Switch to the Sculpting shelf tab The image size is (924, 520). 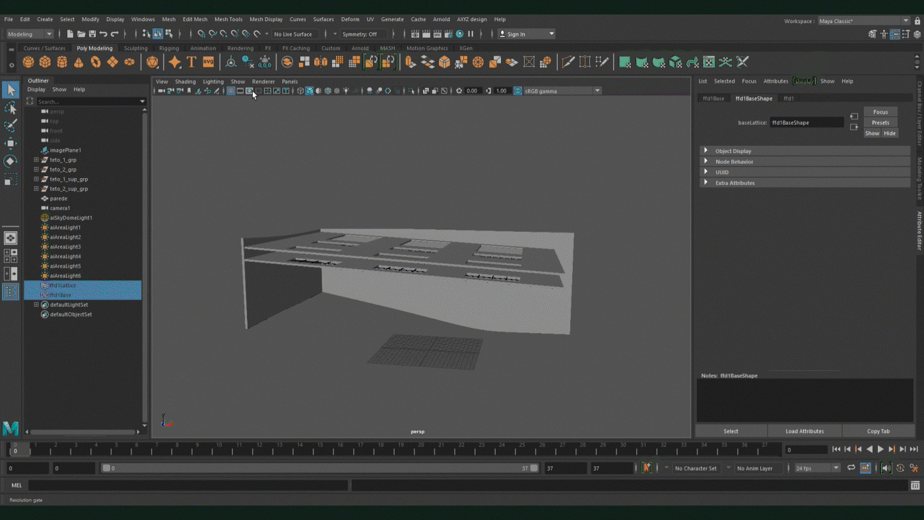[135, 48]
